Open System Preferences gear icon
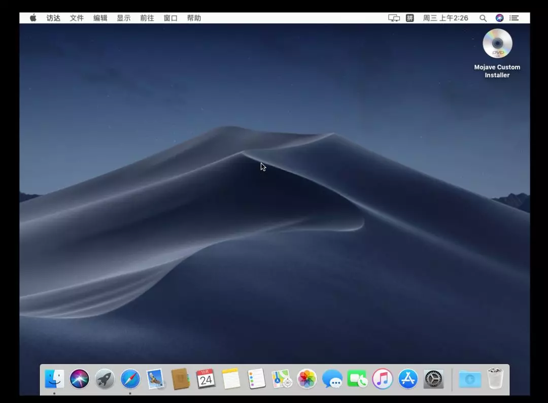The height and width of the screenshot is (403, 548). coord(433,379)
